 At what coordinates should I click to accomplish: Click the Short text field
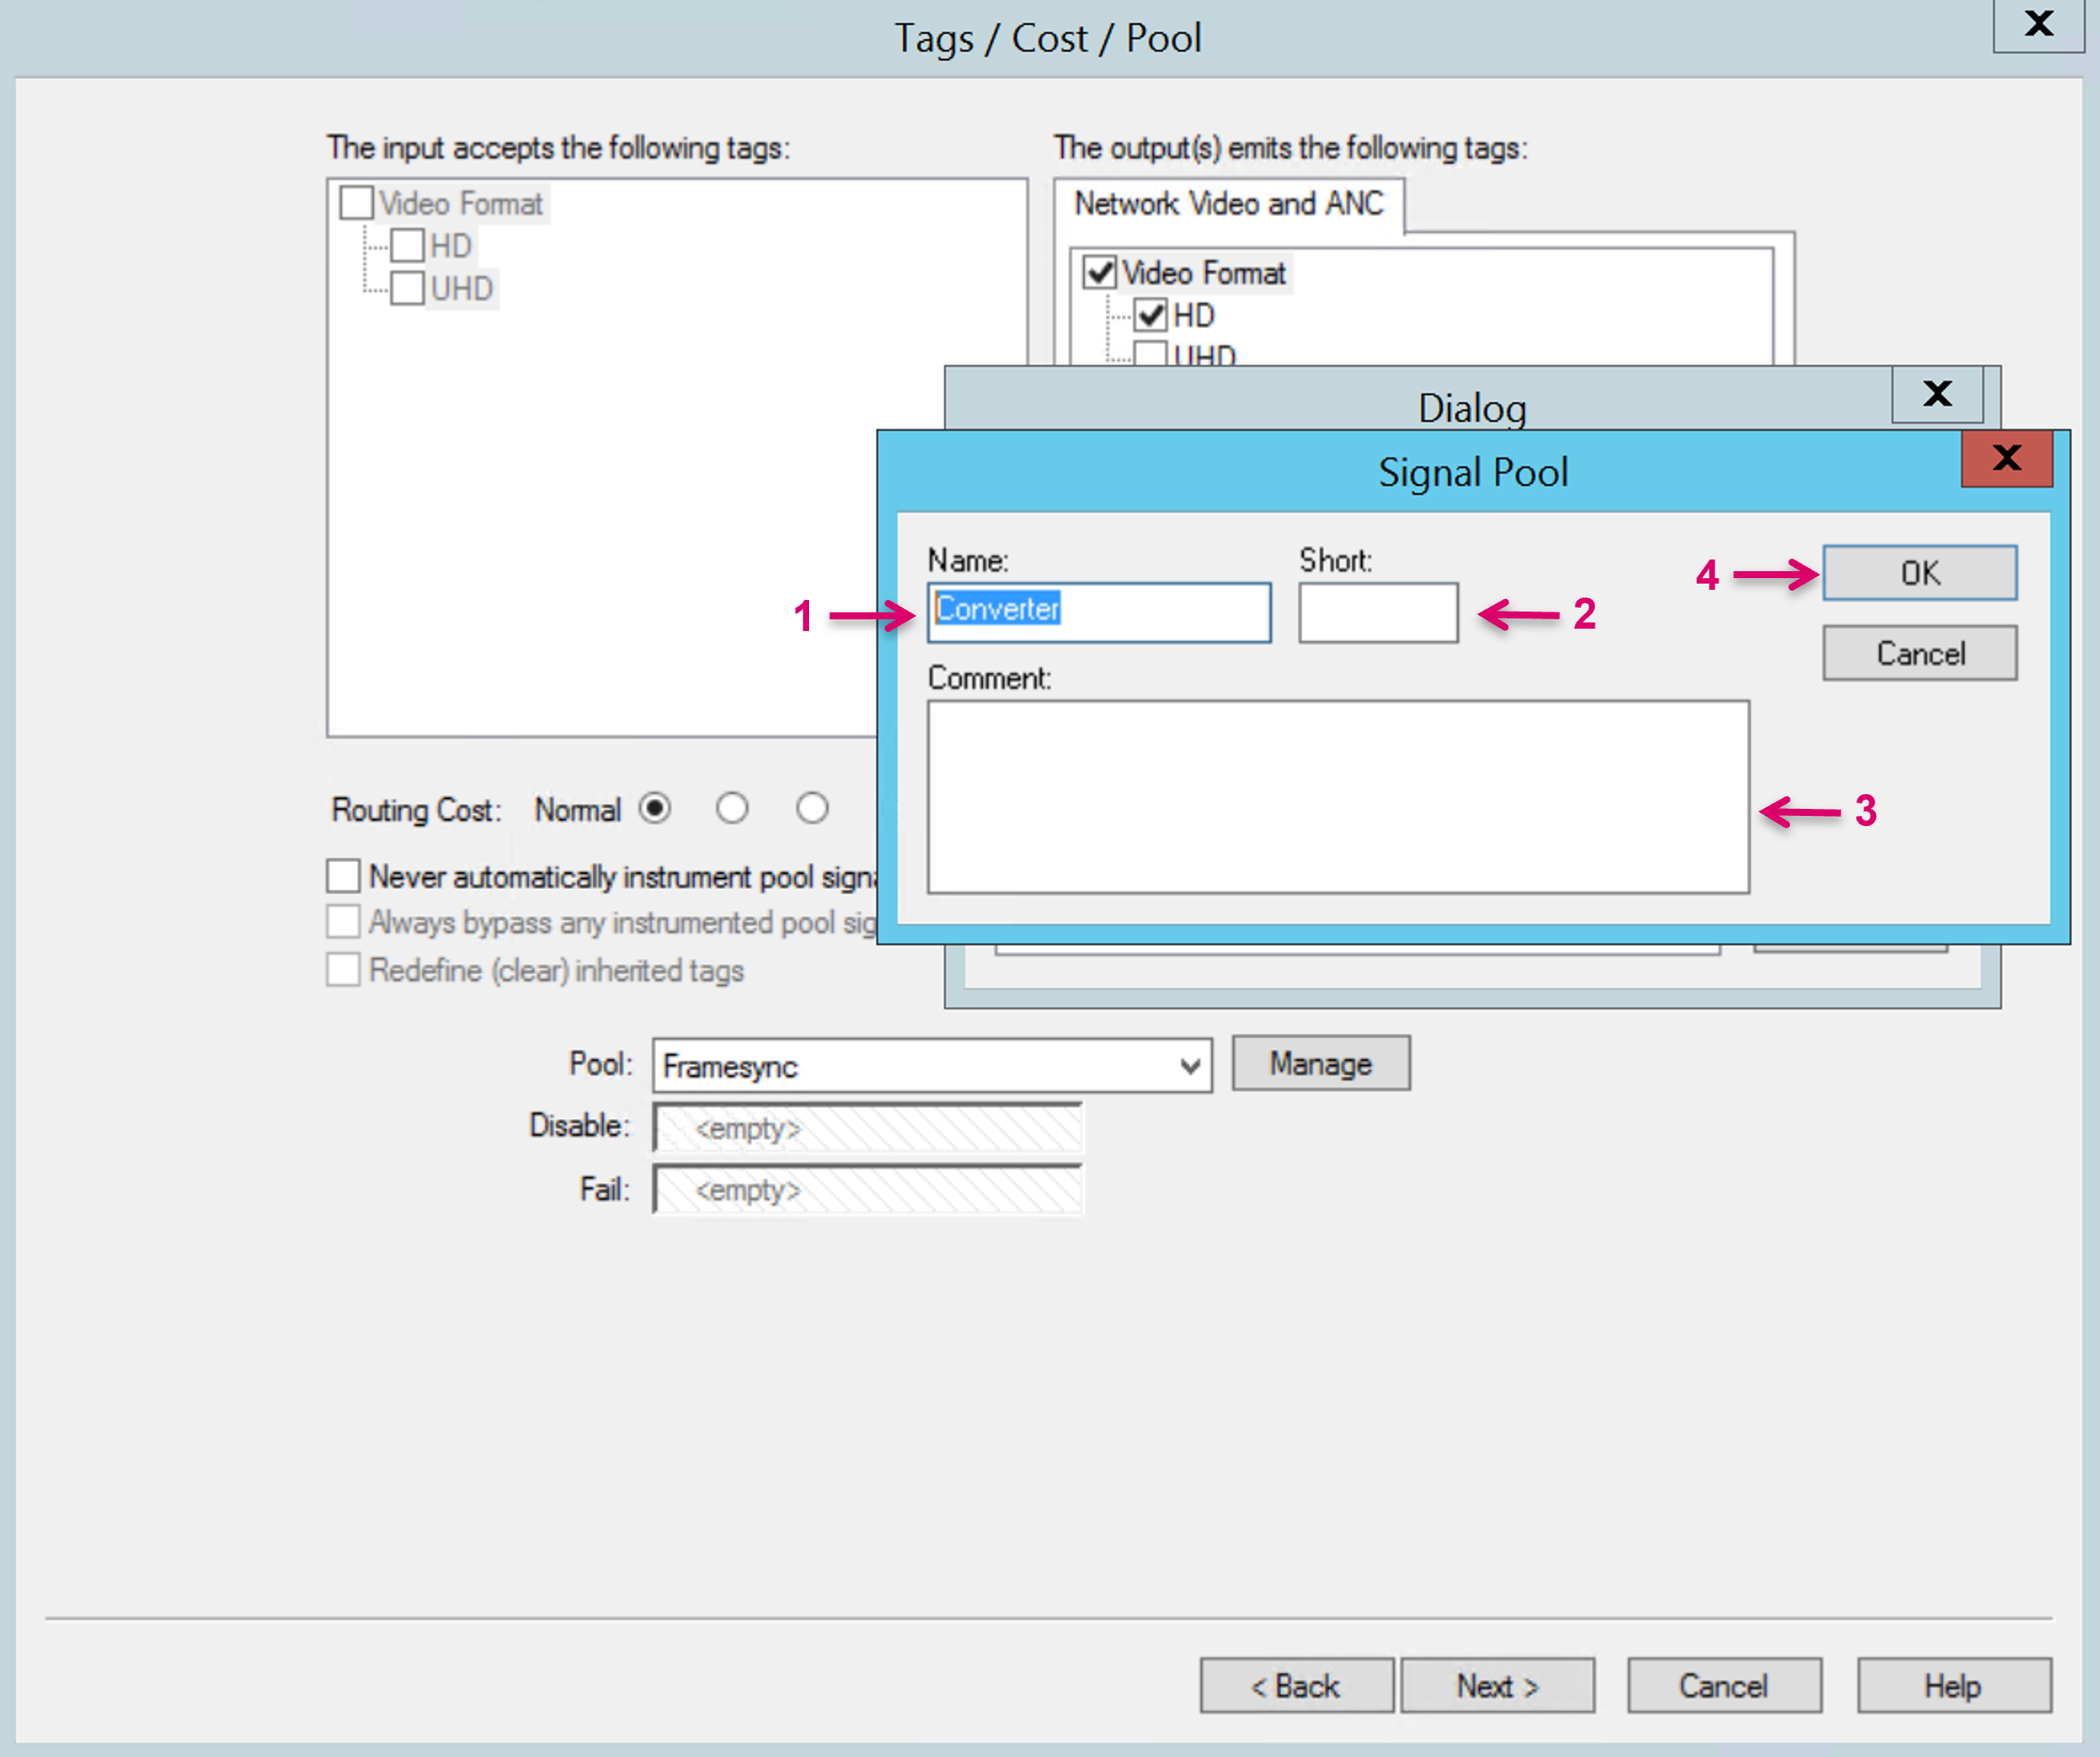pos(1377,612)
